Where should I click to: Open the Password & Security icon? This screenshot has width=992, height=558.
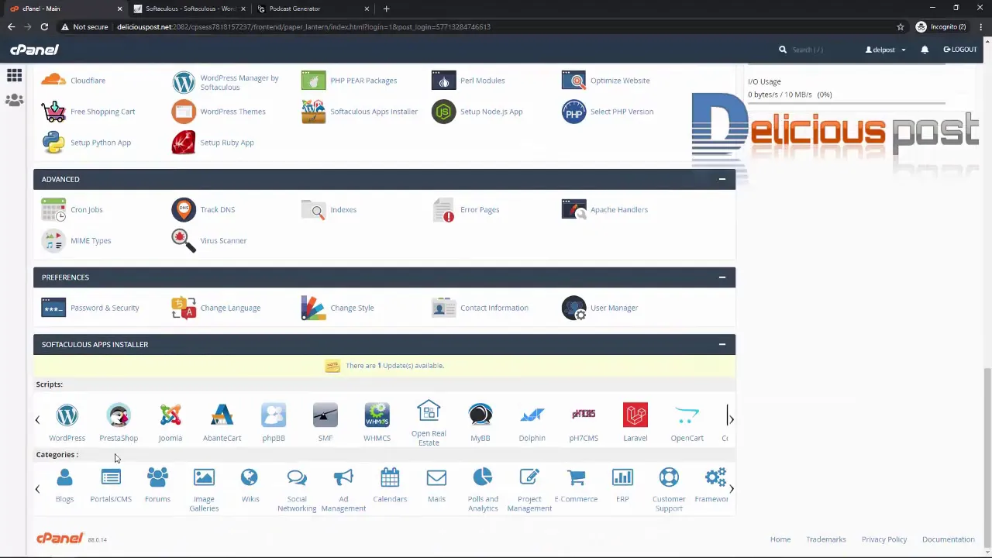[53, 308]
